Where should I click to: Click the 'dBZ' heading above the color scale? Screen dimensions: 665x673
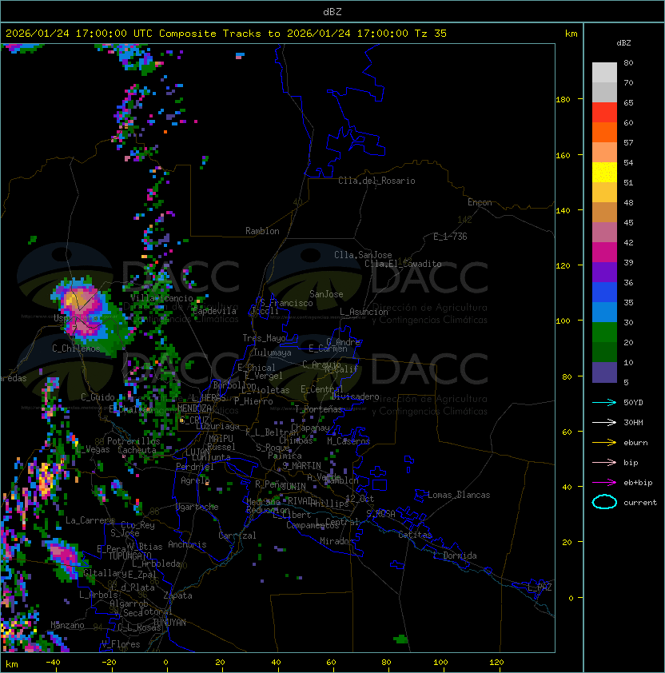pyautogui.click(x=623, y=43)
